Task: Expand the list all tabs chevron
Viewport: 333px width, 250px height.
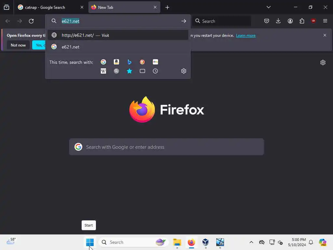Action: [268, 7]
